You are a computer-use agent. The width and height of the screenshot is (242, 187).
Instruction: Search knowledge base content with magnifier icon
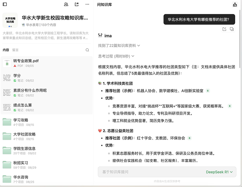87,50
